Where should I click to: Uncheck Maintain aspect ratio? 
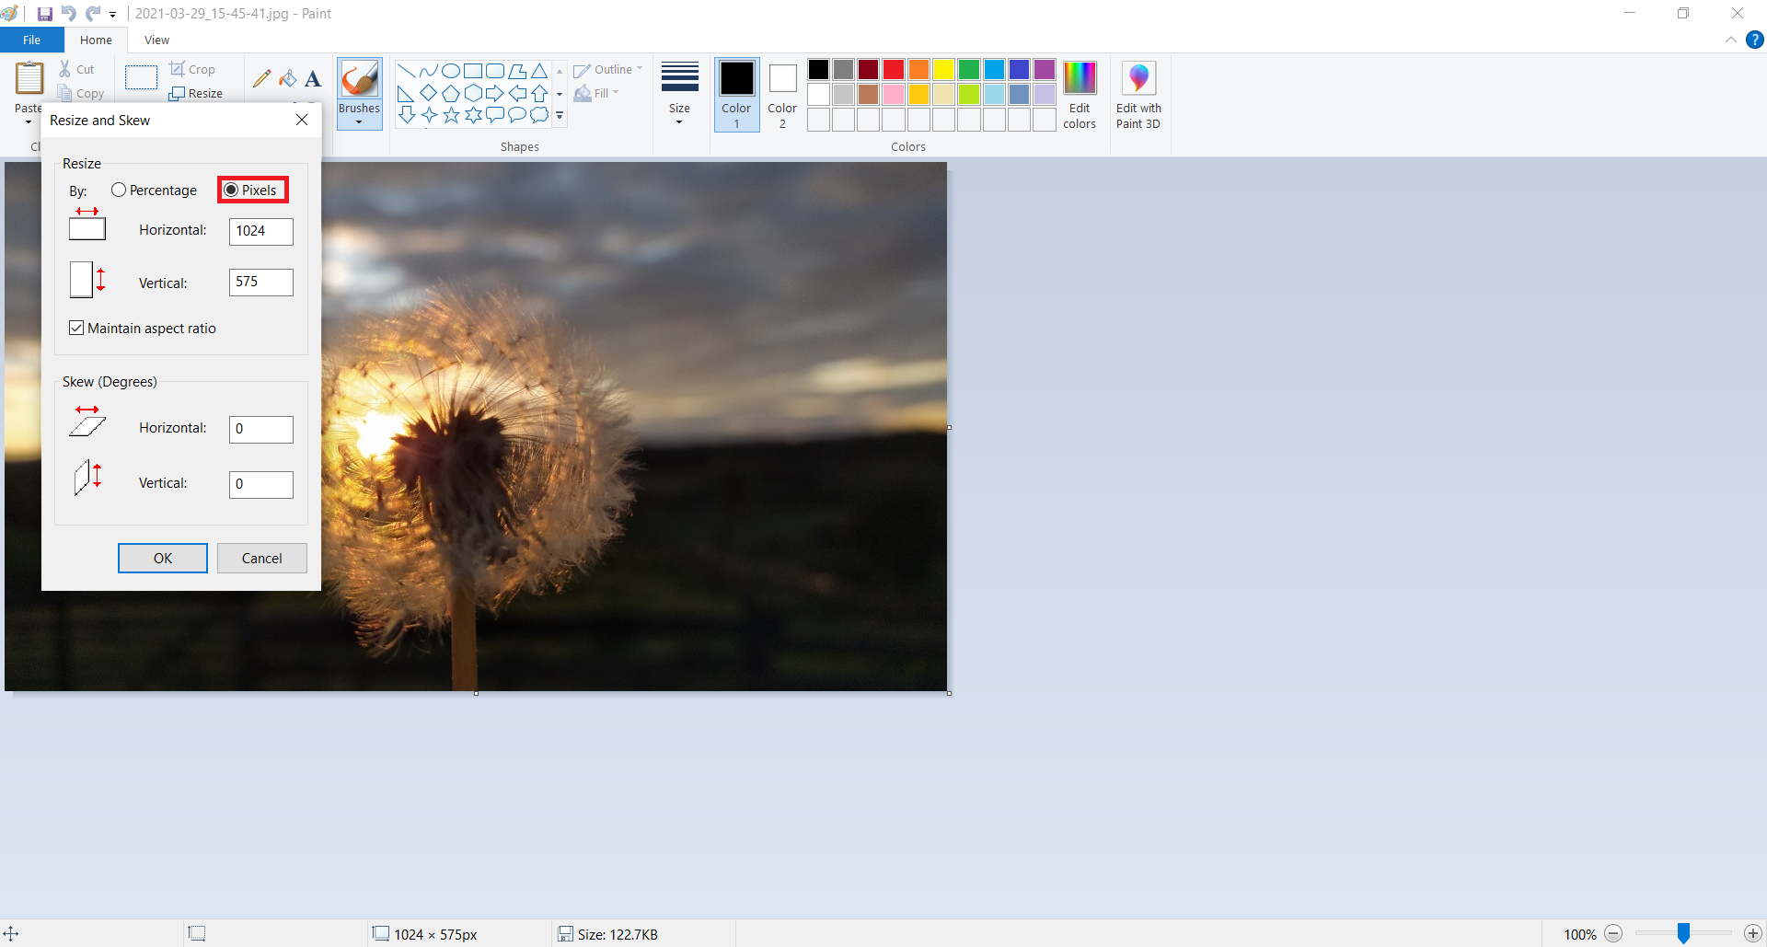pos(76,328)
